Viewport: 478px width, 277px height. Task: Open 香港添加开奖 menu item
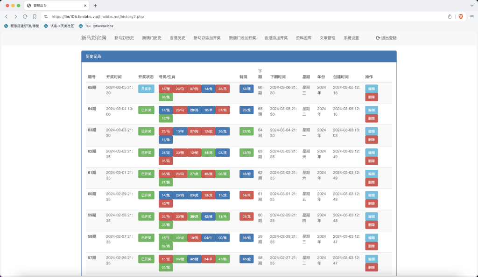click(276, 38)
